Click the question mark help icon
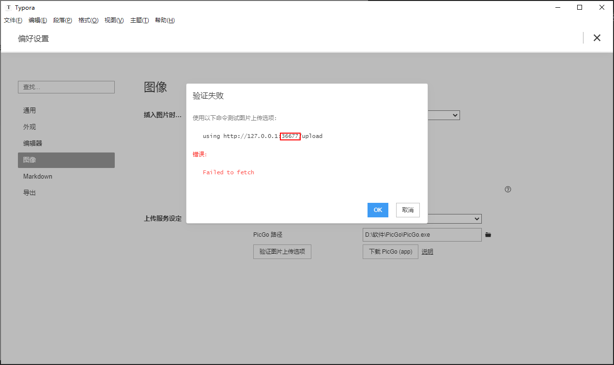This screenshot has height=365, width=614. [508, 189]
